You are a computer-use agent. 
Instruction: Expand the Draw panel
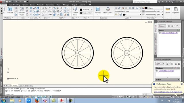click(x=47, y=18)
